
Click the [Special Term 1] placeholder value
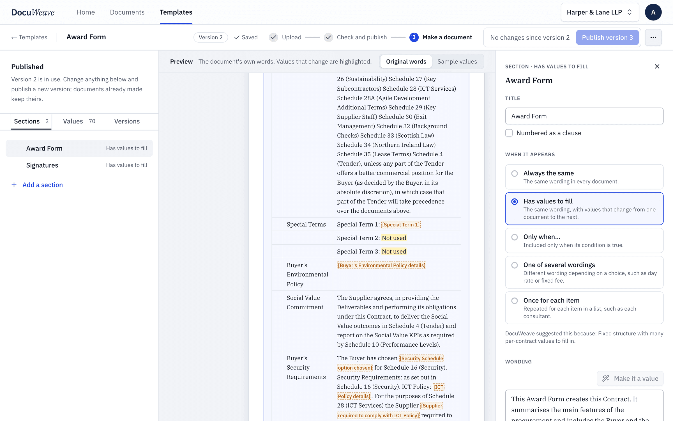[401, 225]
